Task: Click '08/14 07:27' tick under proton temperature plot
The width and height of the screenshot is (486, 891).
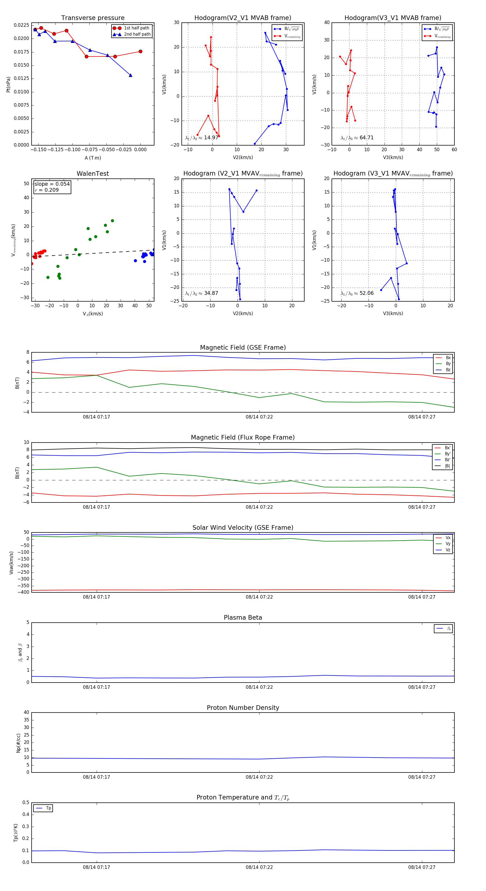Action: 422,867
